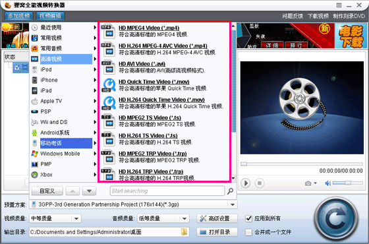
Task: Expand the iPhone submenu arrow
Action: pos(95,80)
